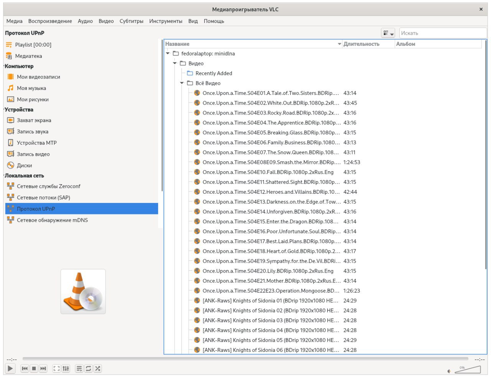Viewport: 491px width, 378px height.
Task: Open the Помощь menu
Action: (214, 21)
